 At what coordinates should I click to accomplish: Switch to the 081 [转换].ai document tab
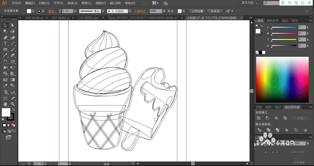(61, 18)
